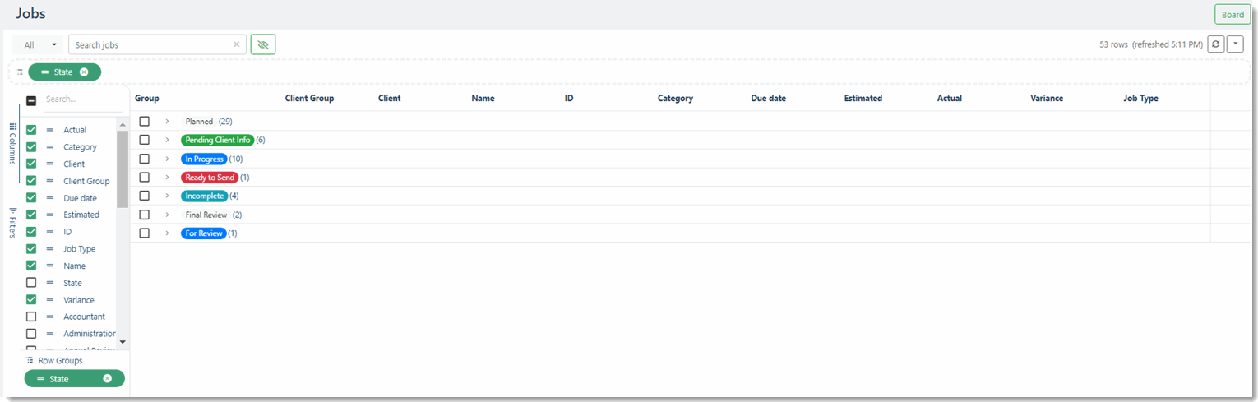Image resolution: width=1258 pixels, height=402 pixels.
Task: Toggle select-all columns checkbox
Action: (31, 101)
